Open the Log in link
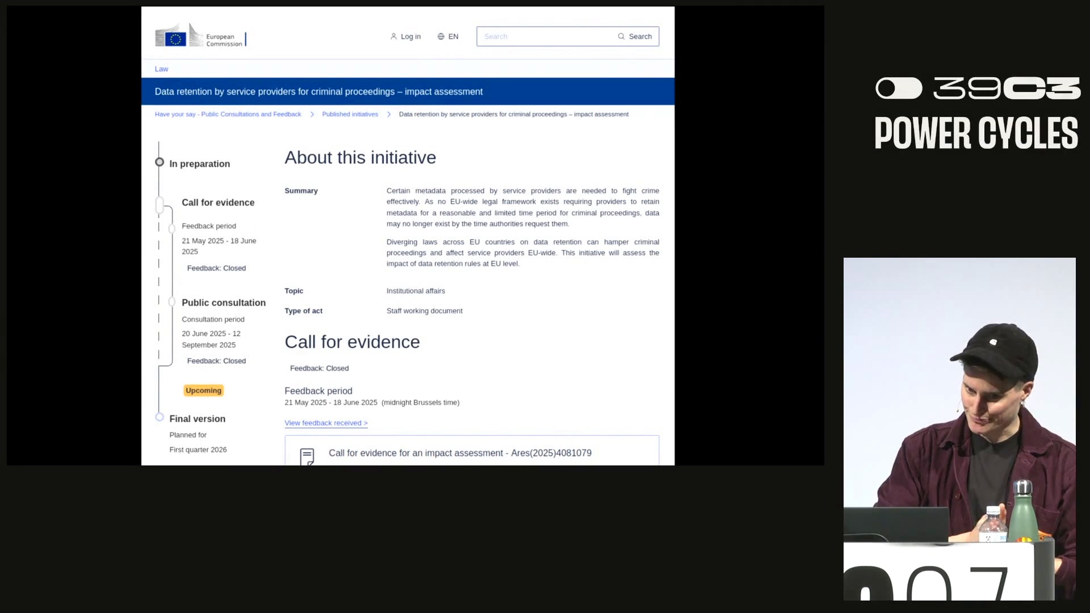1090x613 pixels. [x=410, y=36]
